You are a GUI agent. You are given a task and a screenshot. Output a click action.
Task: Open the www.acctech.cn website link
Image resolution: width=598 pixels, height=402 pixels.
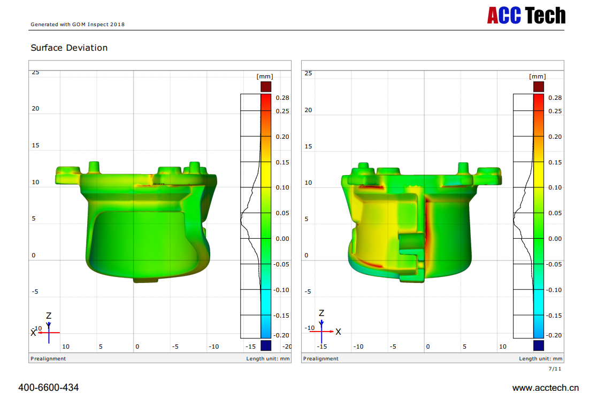coord(546,388)
